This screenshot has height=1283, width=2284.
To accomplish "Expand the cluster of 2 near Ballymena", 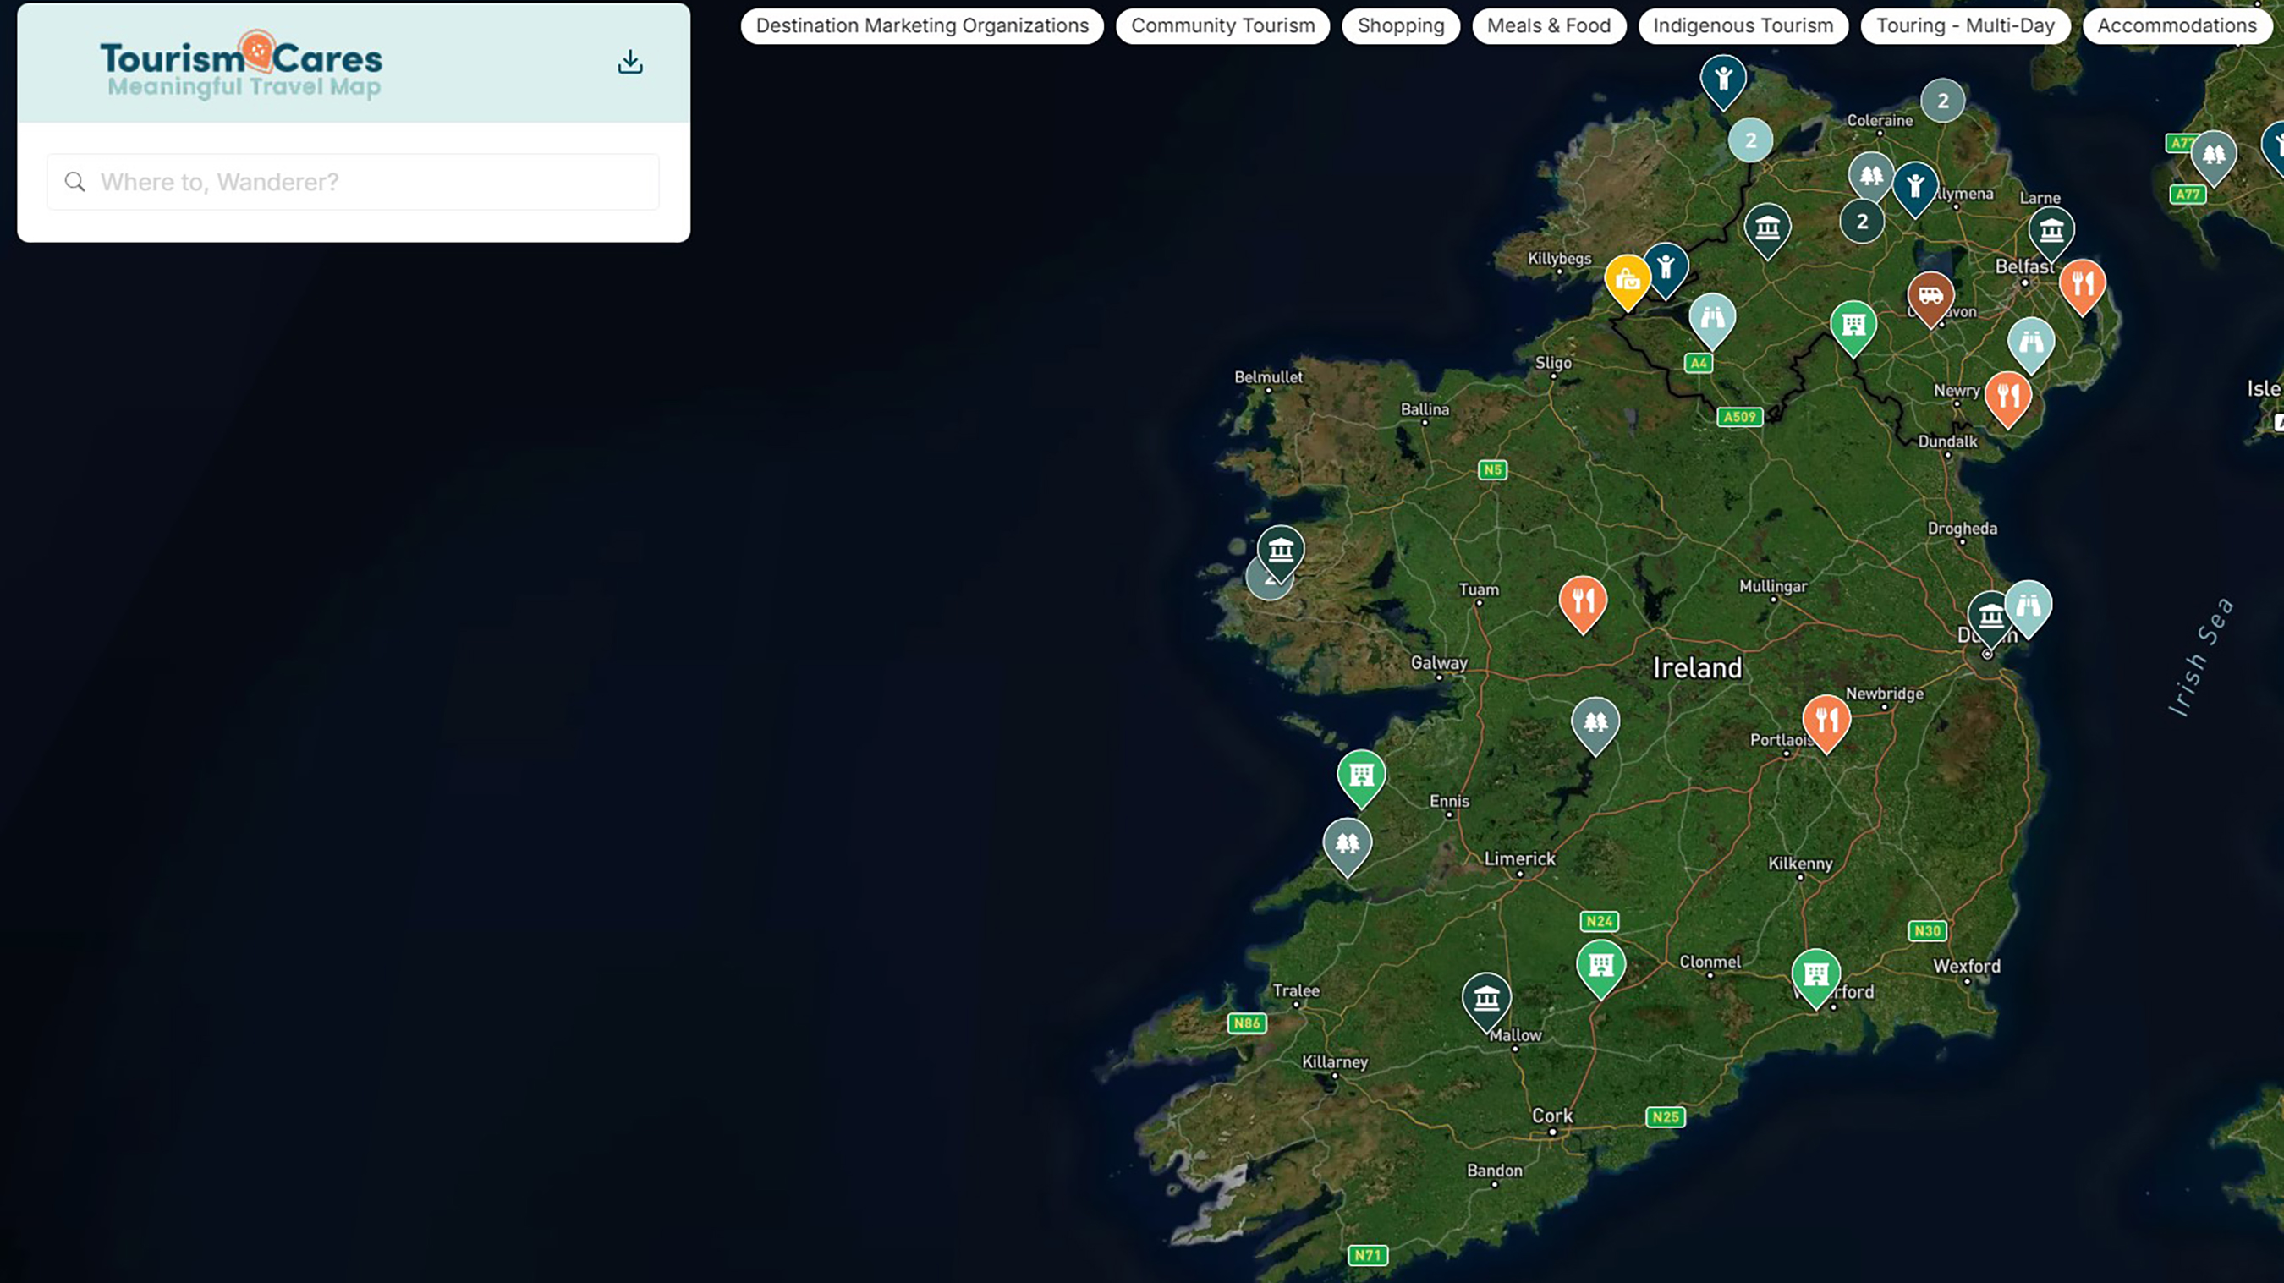I will pos(1862,221).
